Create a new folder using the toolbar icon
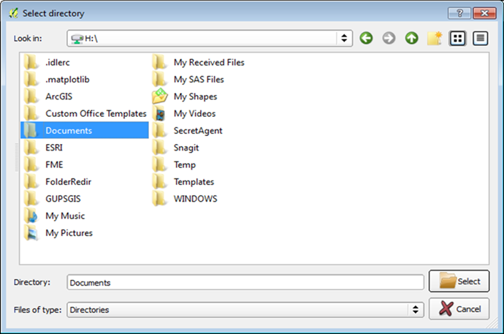 pyautogui.click(x=435, y=38)
